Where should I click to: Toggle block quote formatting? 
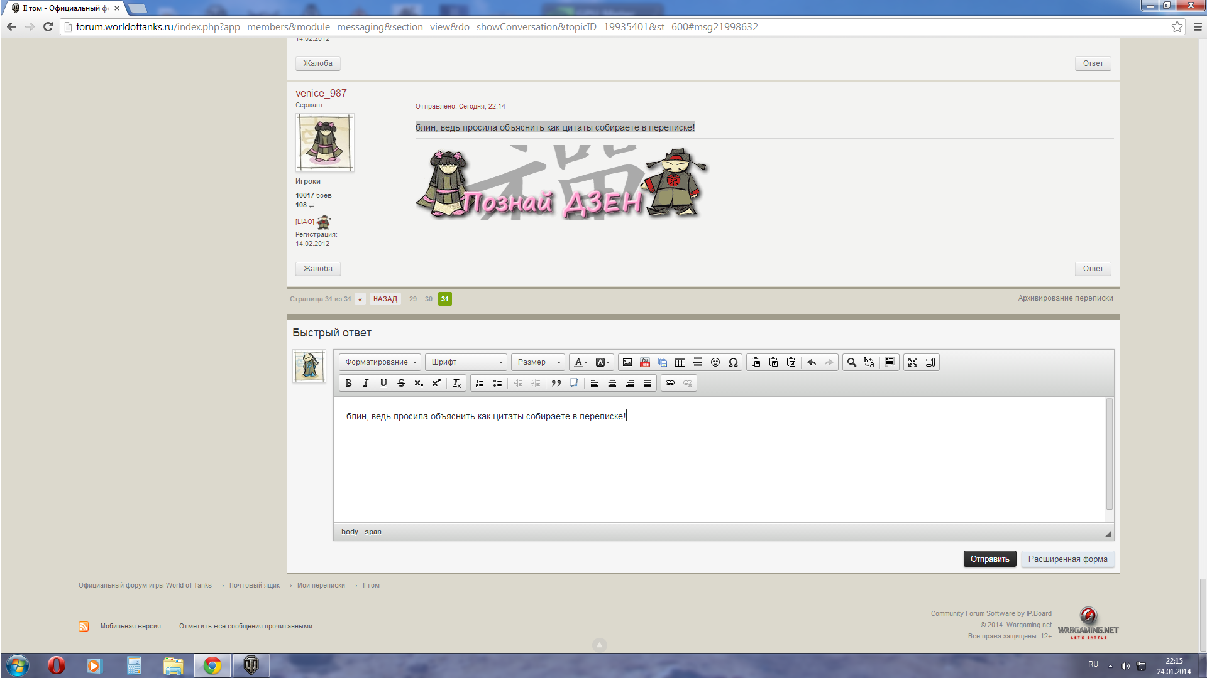[556, 383]
